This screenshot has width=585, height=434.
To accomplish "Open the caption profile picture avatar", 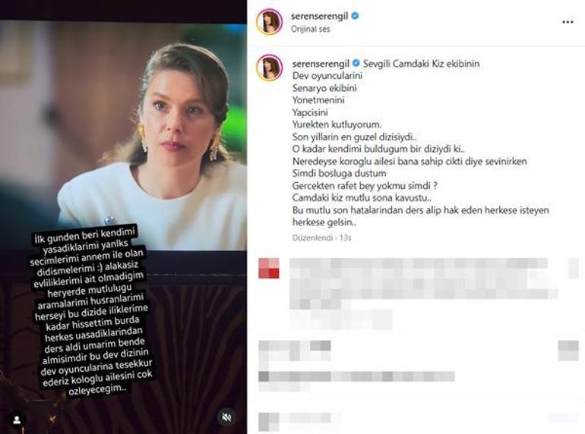I will coord(270,68).
